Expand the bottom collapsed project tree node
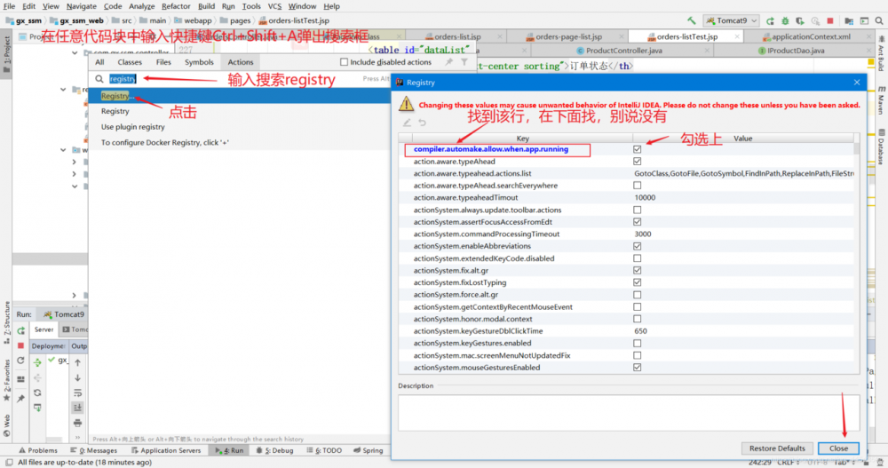 pyautogui.click(x=75, y=295)
